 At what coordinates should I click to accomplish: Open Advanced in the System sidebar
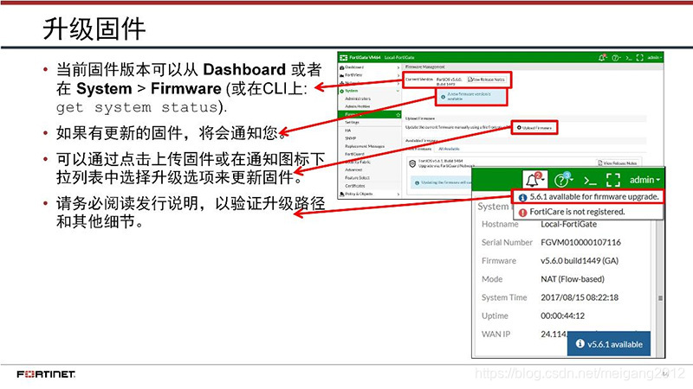353,169
